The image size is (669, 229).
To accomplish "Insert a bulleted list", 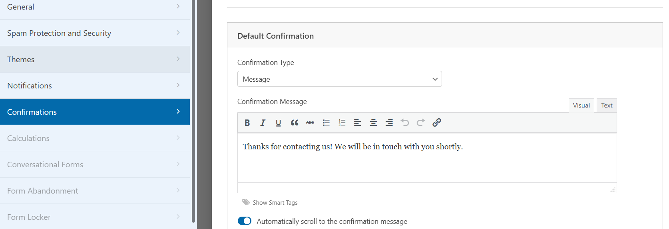I will (326, 123).
